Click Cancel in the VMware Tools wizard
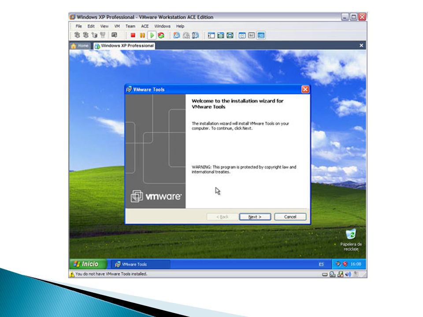The width and height of the screenshot is (423, 317). click(x=290, y=217)
